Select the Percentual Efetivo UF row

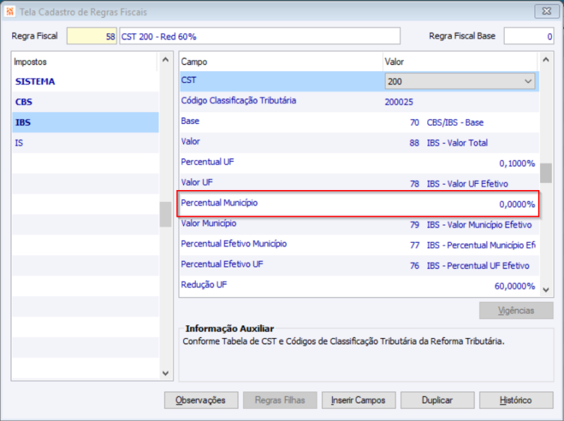[359, 266]
